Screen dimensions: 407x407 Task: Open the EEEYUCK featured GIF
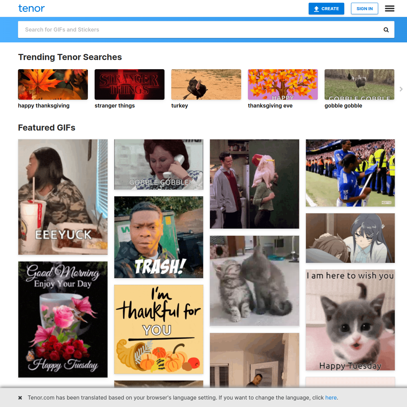pyautogui.click(x=63, y=197)
